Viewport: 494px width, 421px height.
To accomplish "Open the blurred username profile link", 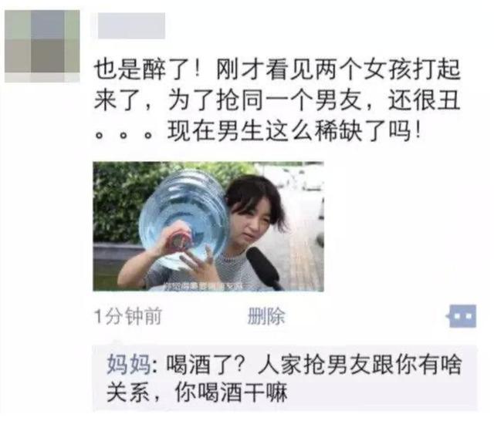I will pyautogui.click(x=131, y=25).
